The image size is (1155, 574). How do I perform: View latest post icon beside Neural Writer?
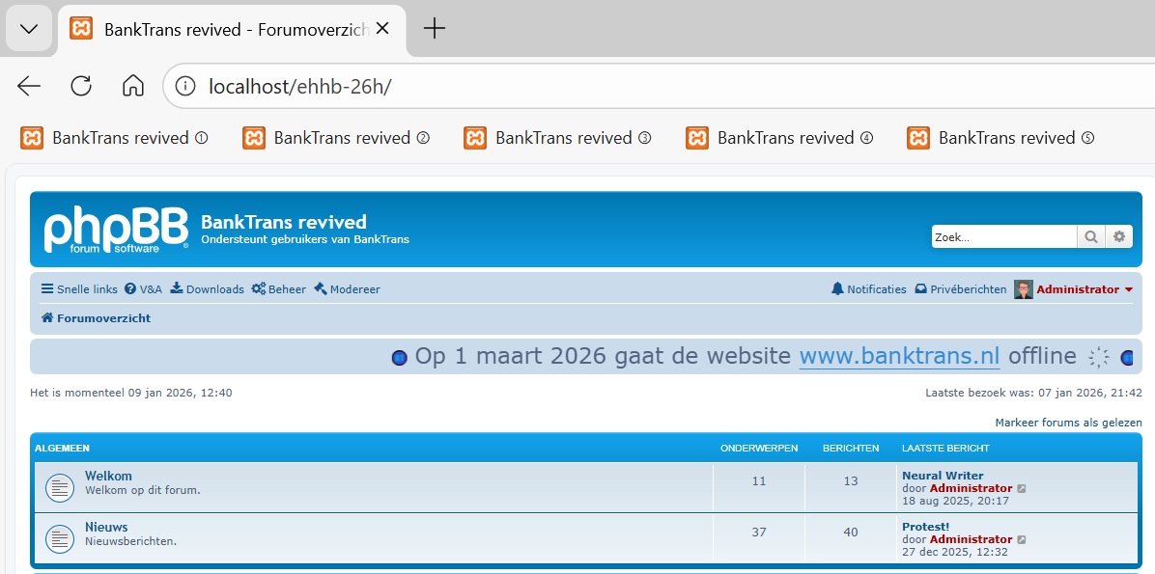point(1022,488)
